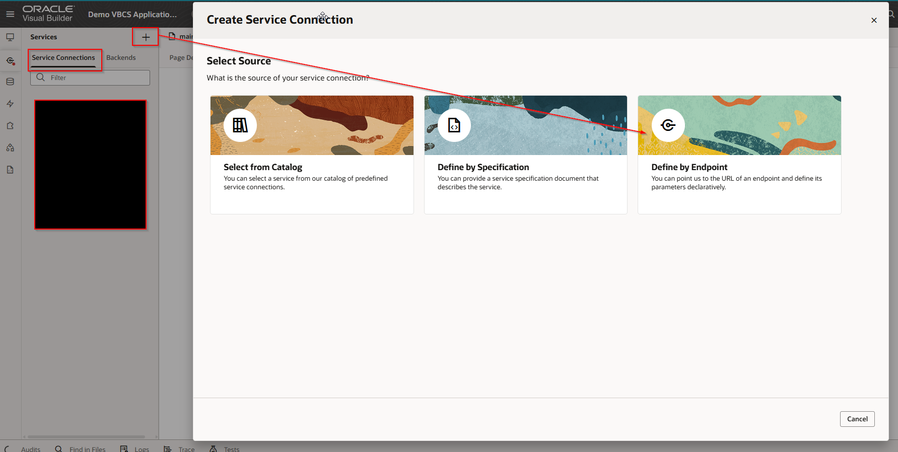Open the hamburger navigation menu
This screenshot has width=898, height=452.
coord(10,14)
